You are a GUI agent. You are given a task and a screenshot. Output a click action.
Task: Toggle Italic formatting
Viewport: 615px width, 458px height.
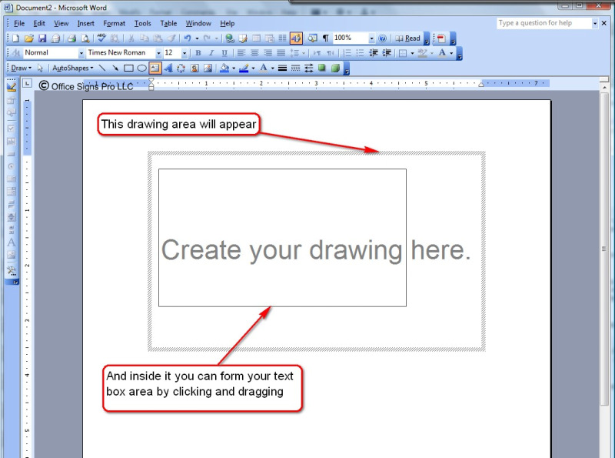tap(211, 53)
